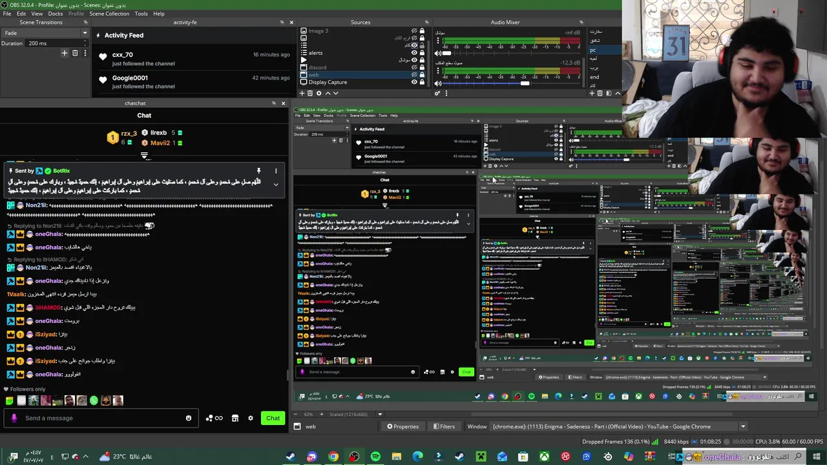Image resolution: width=827 pixels, height=465 pixels.
Task: Mute the first Audio Mixer channel
Action: (x=437, y=54)
